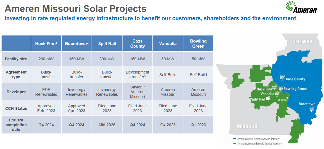Click the '200-MW' facility size cell
Image resolution: width=324 pixels, height=149 pixels.
pos(46,59)
